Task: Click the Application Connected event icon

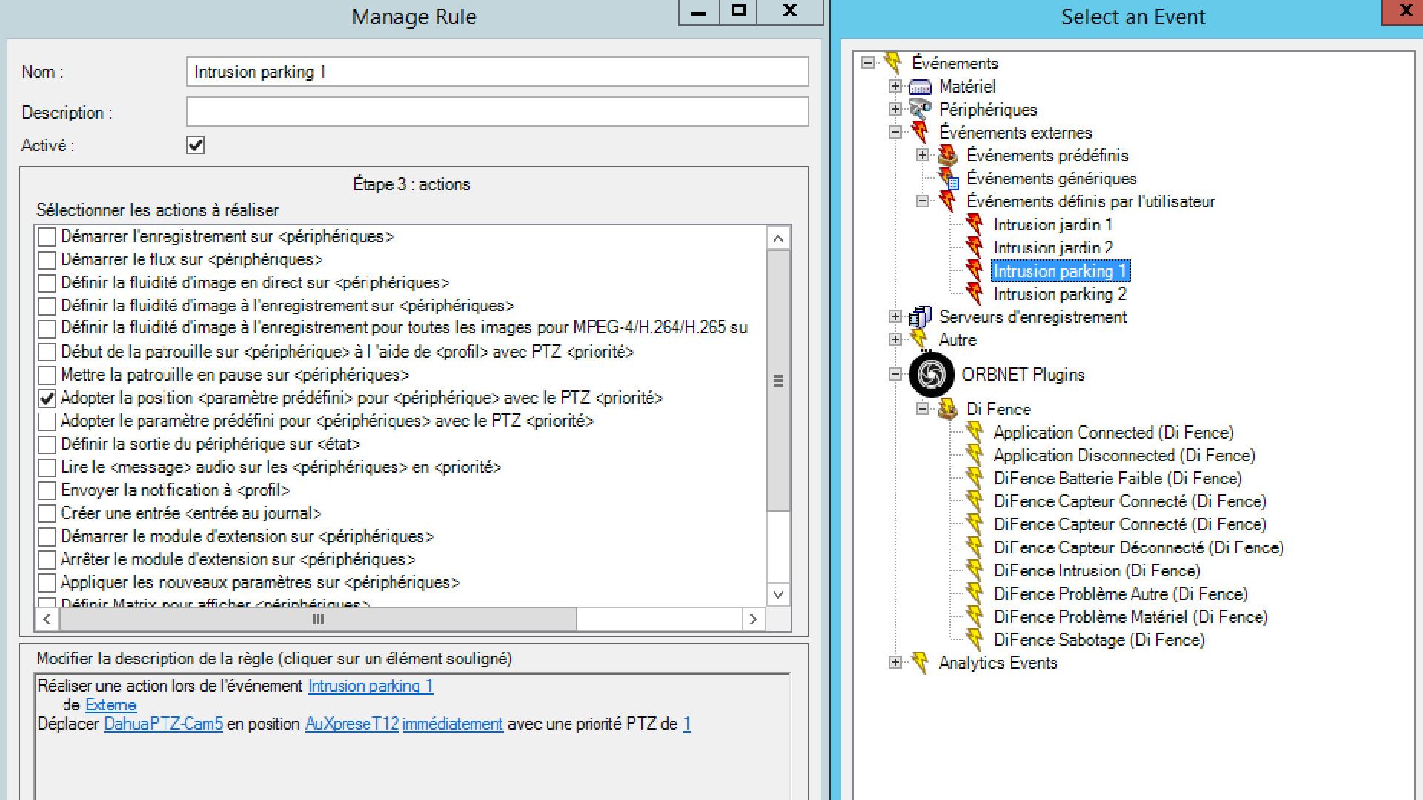Action: point(975,432)
